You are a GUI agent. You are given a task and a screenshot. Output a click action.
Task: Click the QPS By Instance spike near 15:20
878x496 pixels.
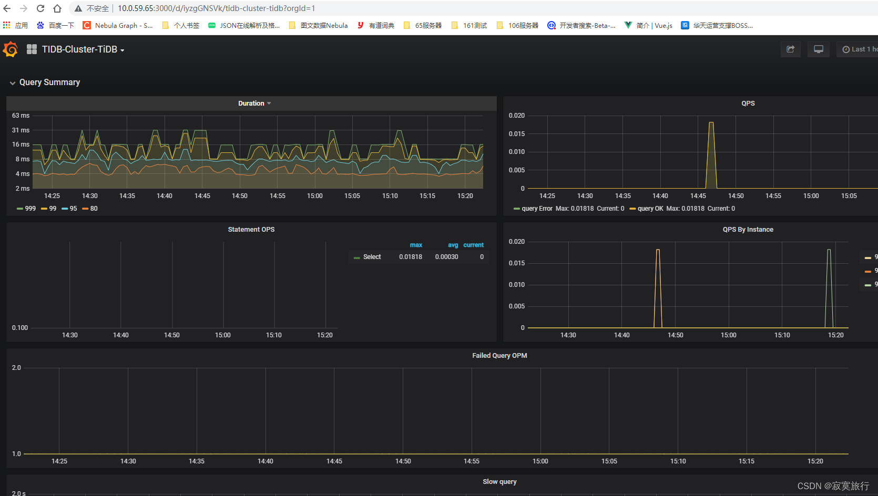[x=829, y=288]
